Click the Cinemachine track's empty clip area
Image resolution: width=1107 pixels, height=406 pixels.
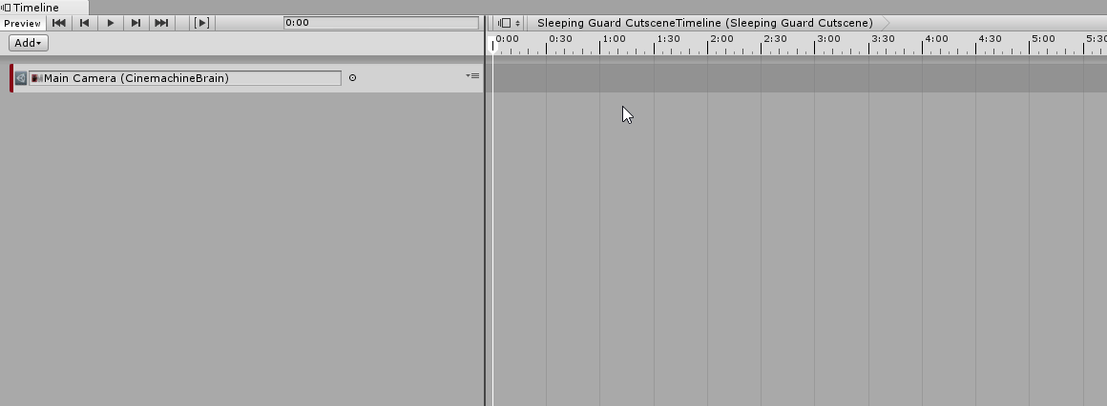[796, 78]
